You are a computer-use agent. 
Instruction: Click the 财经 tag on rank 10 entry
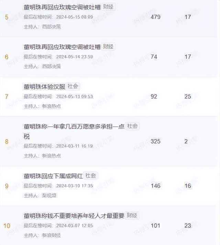[x=132, y=215]
